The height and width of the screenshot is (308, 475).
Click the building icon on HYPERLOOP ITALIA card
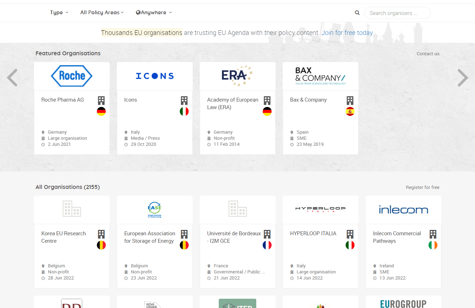click(350, 234)
